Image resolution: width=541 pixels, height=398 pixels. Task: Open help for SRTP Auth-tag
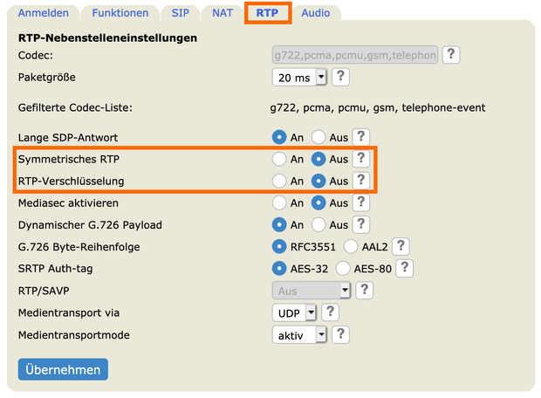[x=404, y=268]
